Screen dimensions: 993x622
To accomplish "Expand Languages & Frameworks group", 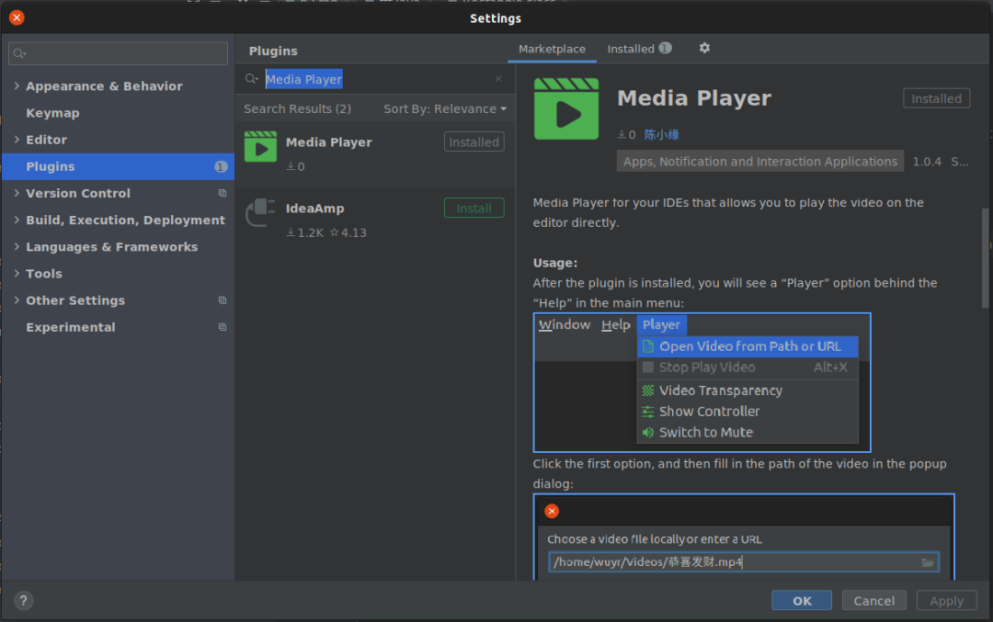I will (17, 246).
